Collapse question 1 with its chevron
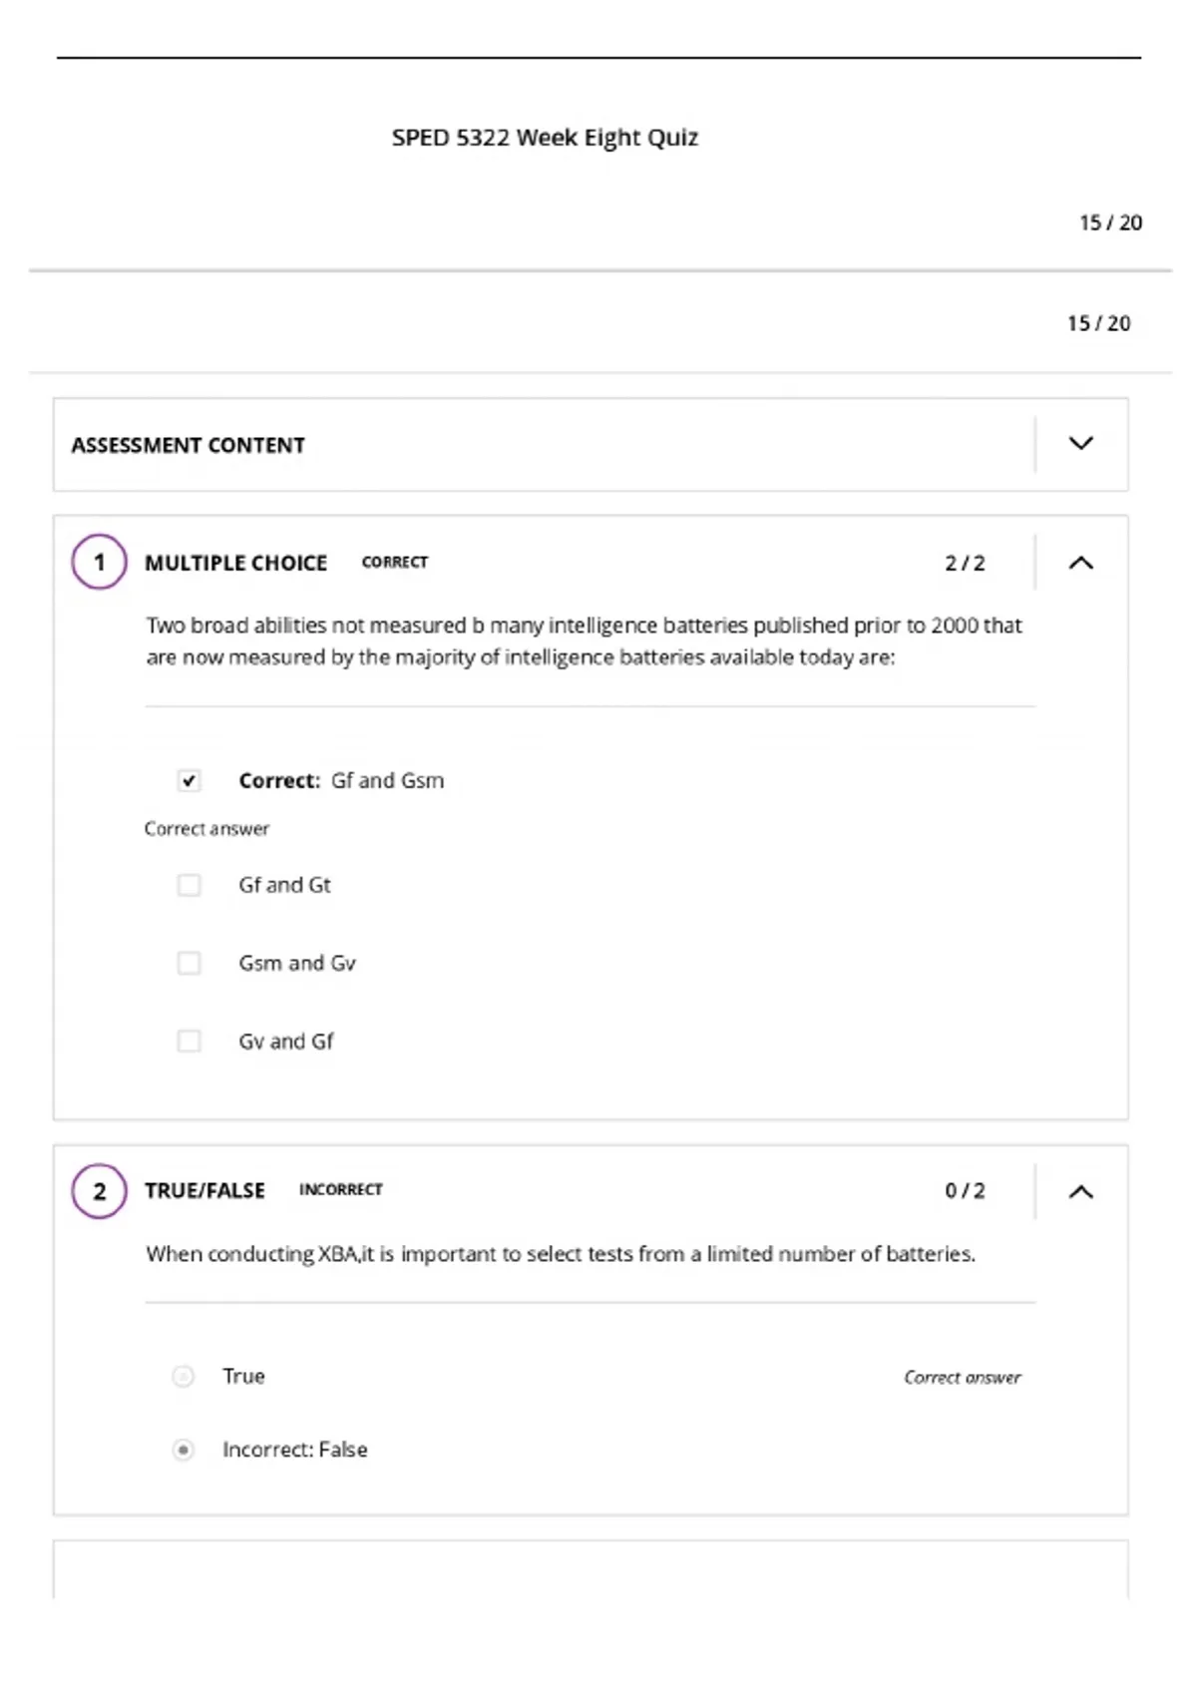Image resolution: width=1197 pixels, height=1696 pixels. [x=1081, y=563]
